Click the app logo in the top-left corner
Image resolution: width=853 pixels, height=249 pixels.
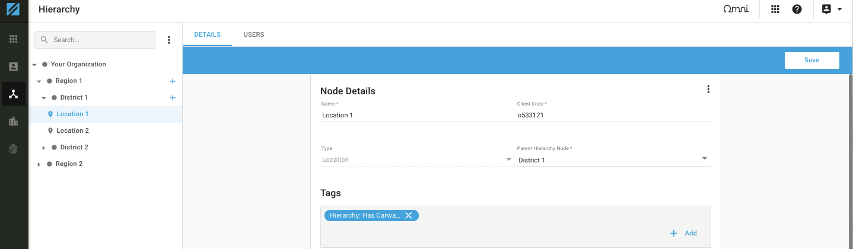[14, 9]
